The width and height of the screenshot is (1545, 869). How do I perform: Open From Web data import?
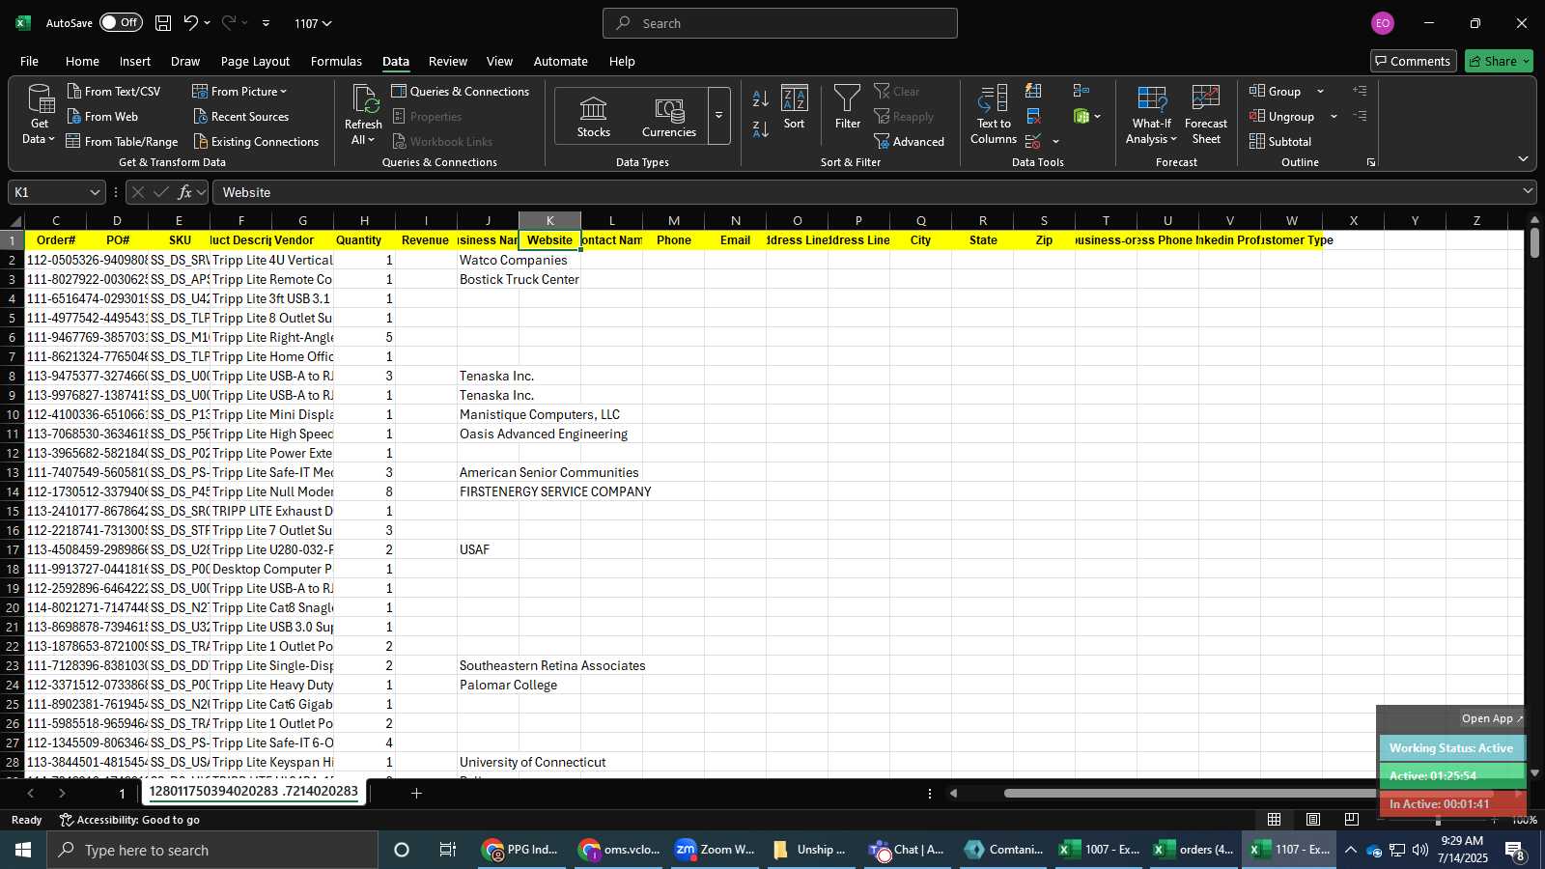point(102,116)
